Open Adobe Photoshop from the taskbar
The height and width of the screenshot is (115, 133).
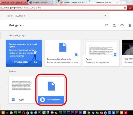(64, 113)
